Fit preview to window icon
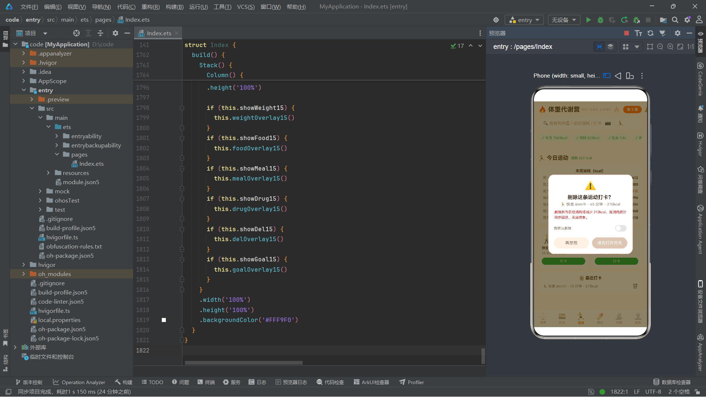This screenshot has width=706, height=397. tap(680, 47)
